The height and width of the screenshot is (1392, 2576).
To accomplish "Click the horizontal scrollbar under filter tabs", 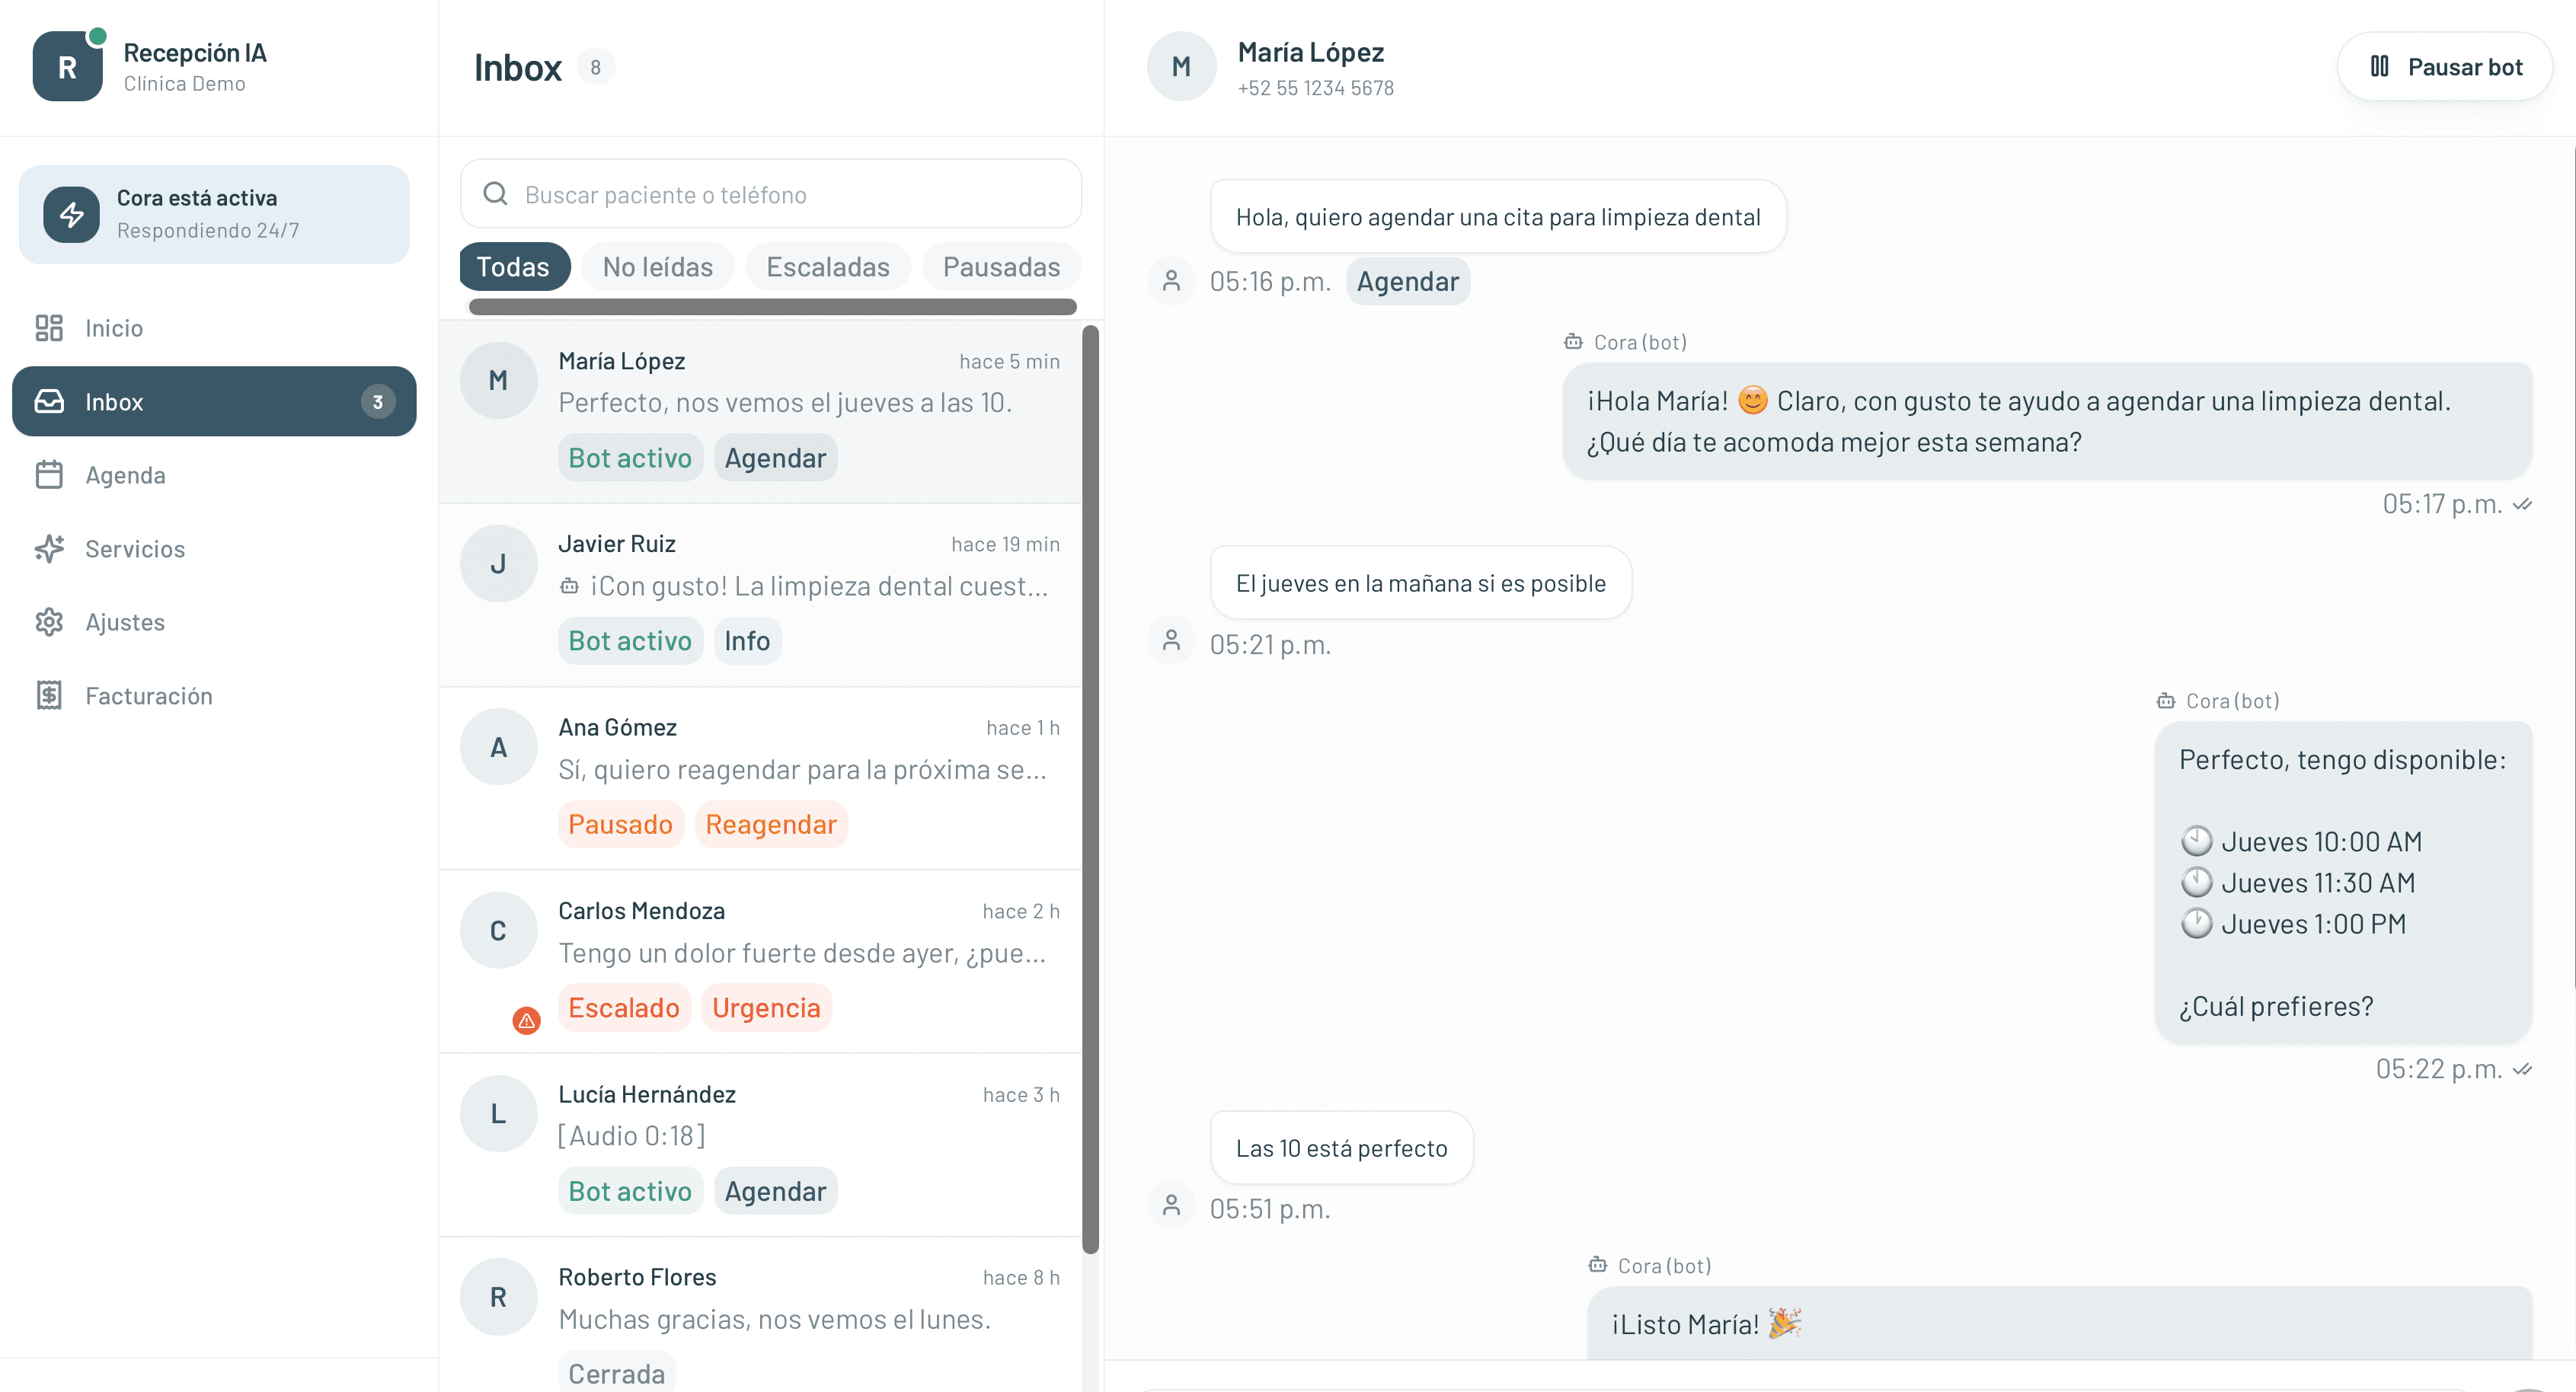I will pyautogui.click(x=772, y=307).
